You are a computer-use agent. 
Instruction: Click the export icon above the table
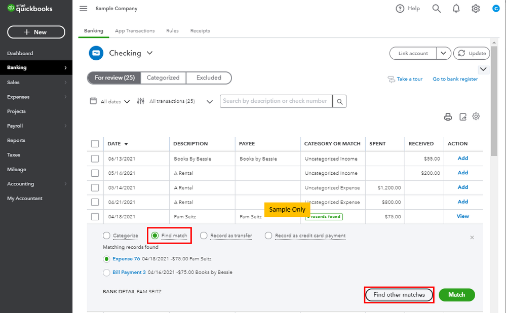click(462, 117)
